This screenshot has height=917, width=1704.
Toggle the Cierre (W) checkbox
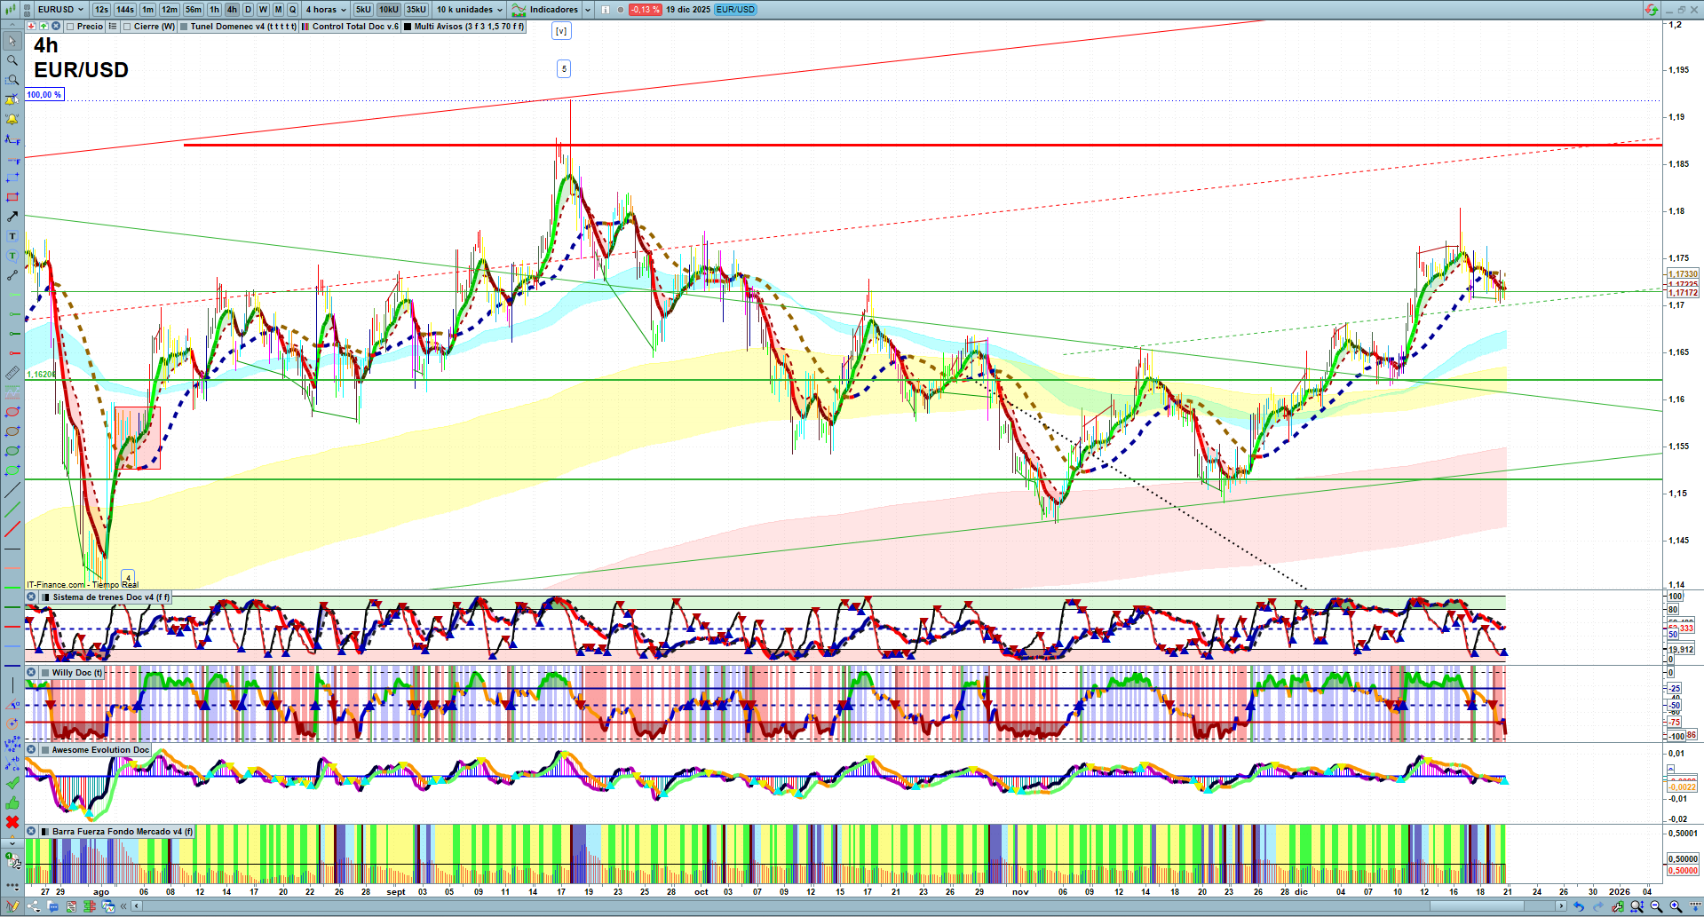[x=127, y=27]
